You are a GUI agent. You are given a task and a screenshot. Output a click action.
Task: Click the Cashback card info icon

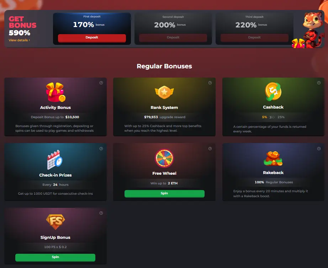(x=319, y=83)
